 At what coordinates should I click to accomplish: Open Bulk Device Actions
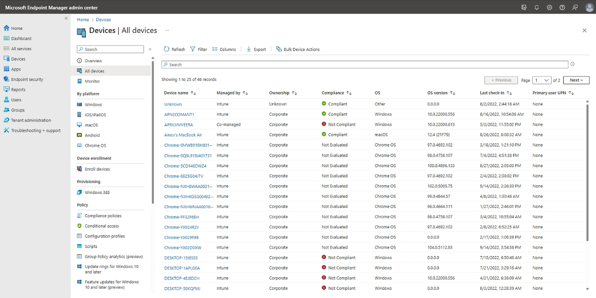click(x=298, y=49)
